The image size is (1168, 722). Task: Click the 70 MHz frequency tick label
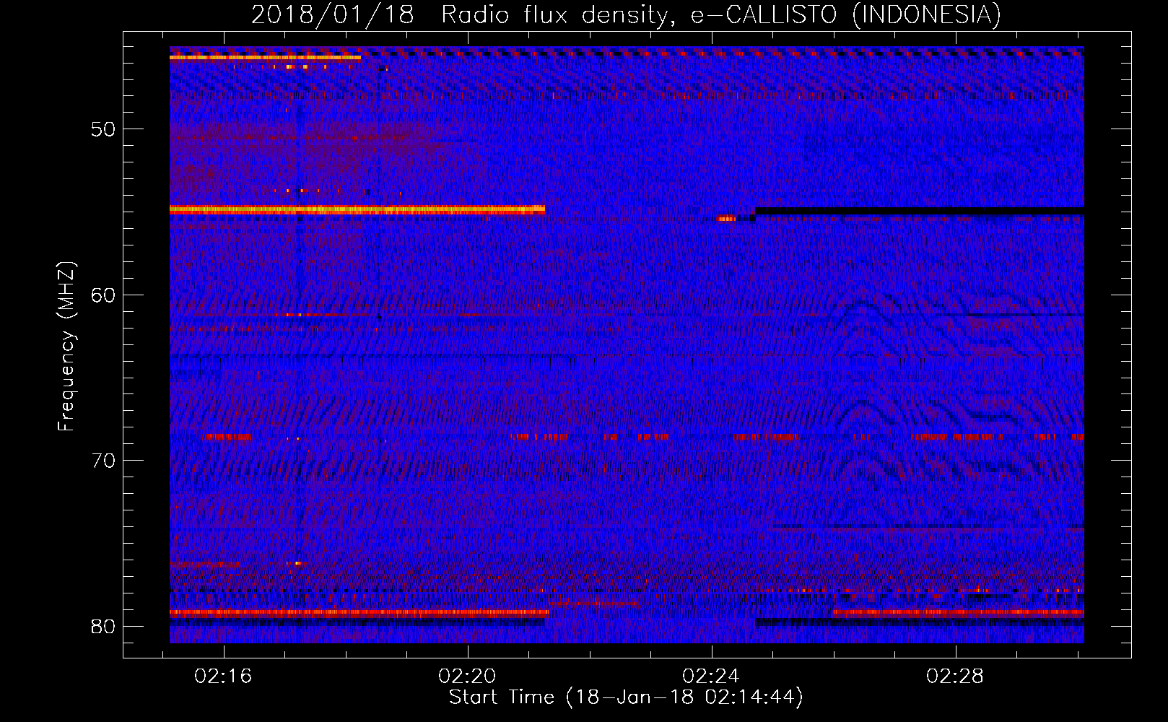104,461
